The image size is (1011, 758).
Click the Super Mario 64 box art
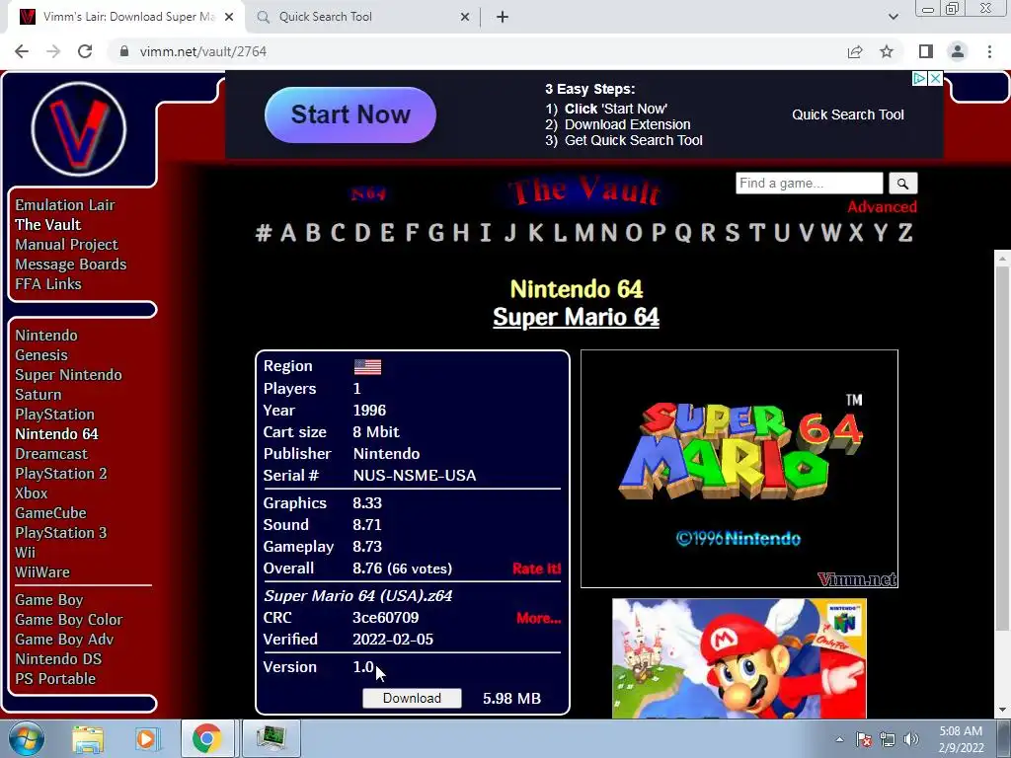tap(739, 658)
